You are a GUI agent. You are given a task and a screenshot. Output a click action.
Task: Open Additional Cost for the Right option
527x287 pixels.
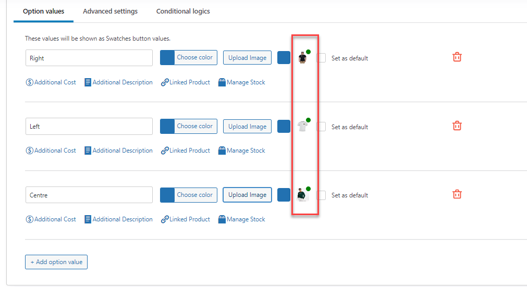[51, 82]
